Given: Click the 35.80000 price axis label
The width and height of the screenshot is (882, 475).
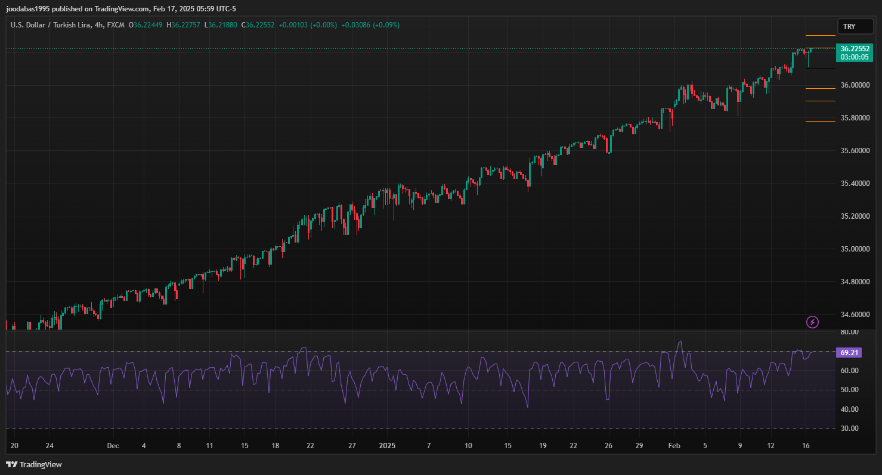Looking at the screenshot, I should pyautogui.click(x=855, y=118).
